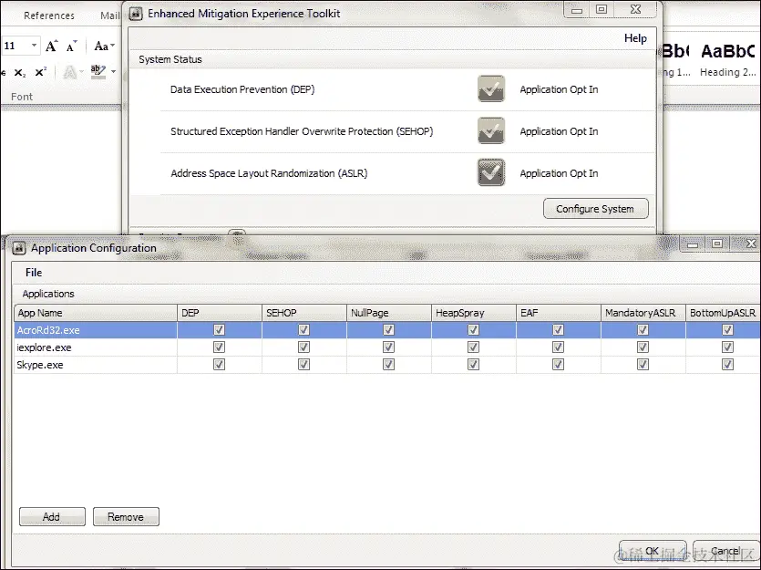Click the text highlight color icon
Image resolution: width=761 pixels, height=570 pixels.
[98, 72]
